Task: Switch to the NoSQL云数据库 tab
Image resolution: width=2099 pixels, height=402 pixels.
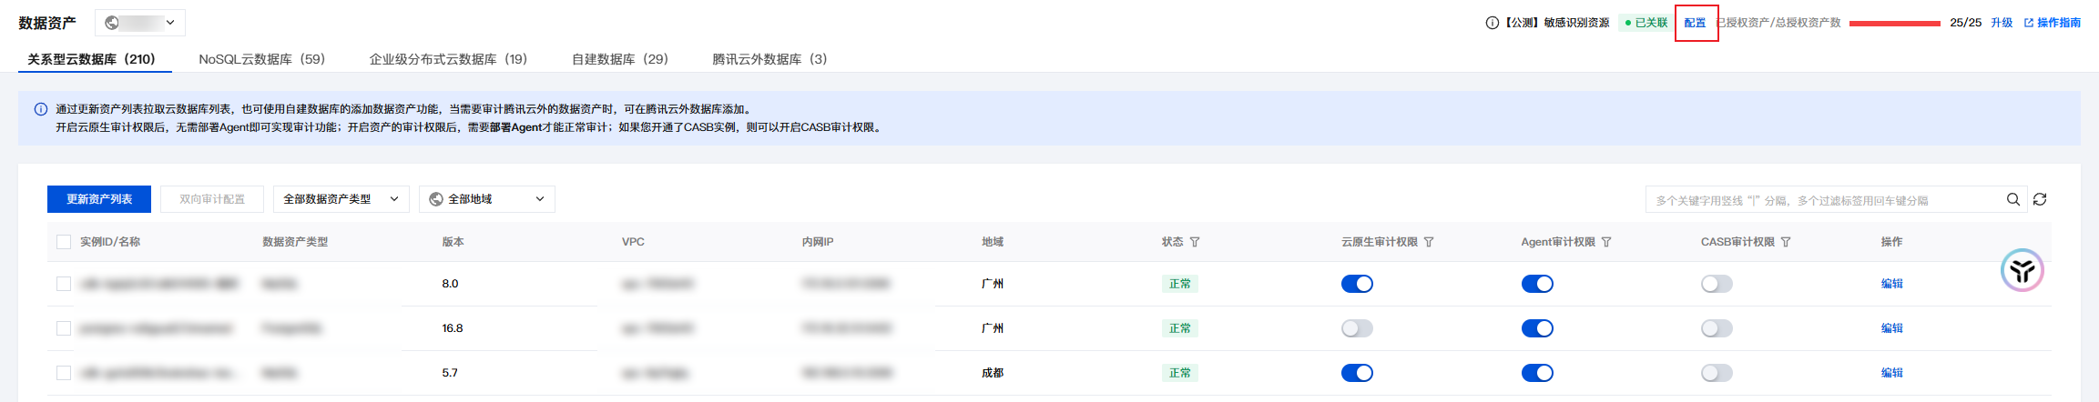Action: [x=261, y=59]
